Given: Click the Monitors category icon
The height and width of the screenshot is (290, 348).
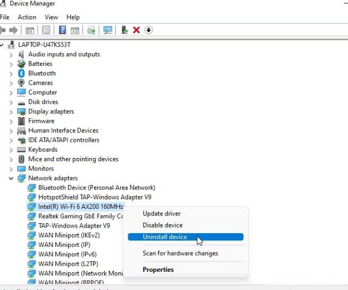Looking at the screenshot, I should [x=22, y=169].
